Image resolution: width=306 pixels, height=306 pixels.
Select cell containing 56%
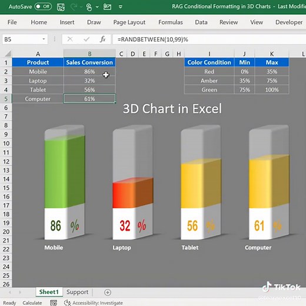[x=89, y=89]
